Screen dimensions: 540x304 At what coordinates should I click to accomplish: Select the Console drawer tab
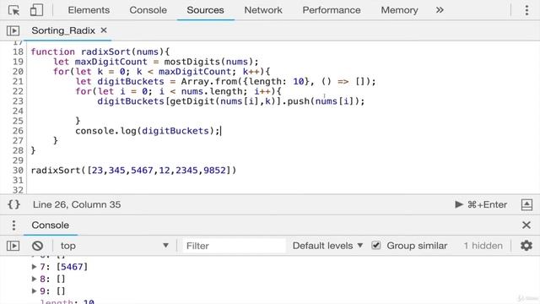pos(51,225)
